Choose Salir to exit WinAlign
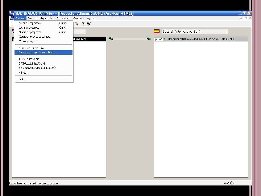Viewport: 261px width, 196px height. click(x=43, y=79)
